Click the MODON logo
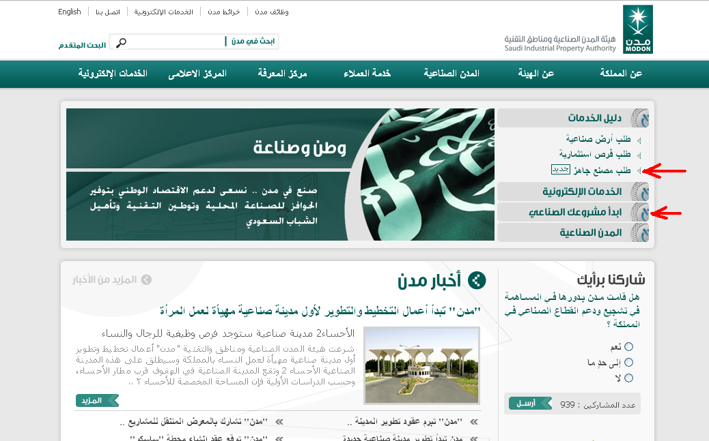The height and width of the screenshot is (441, 709). pos(637,29)
